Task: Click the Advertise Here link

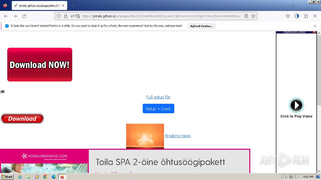Action: 294,32
